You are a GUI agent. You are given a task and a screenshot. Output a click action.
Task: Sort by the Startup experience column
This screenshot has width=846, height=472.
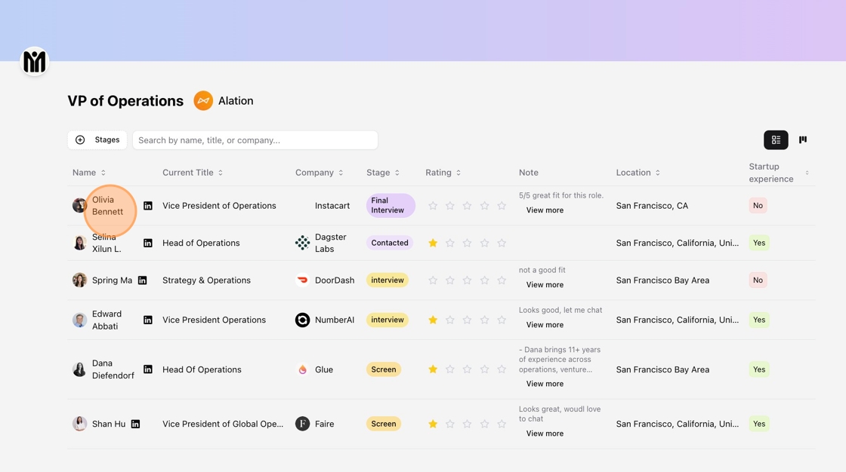click(x=779, y=173)
